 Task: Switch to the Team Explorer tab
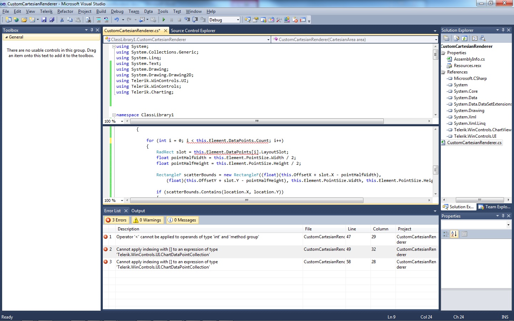[495, 207]
